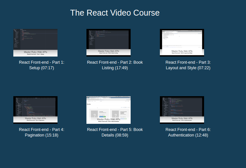Click the left book placeholder image in Part 5 thumbnail
This screenshot has height=168, width=246.
[95, 114]
